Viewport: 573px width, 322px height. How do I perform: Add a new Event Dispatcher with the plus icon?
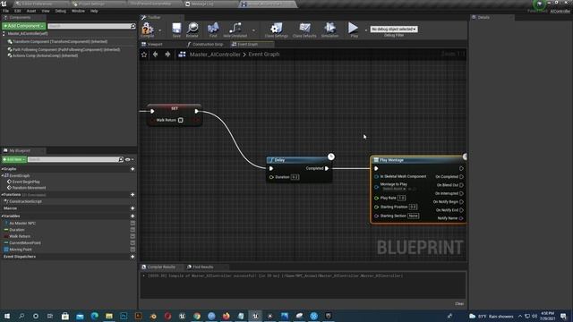pos(133,257)
